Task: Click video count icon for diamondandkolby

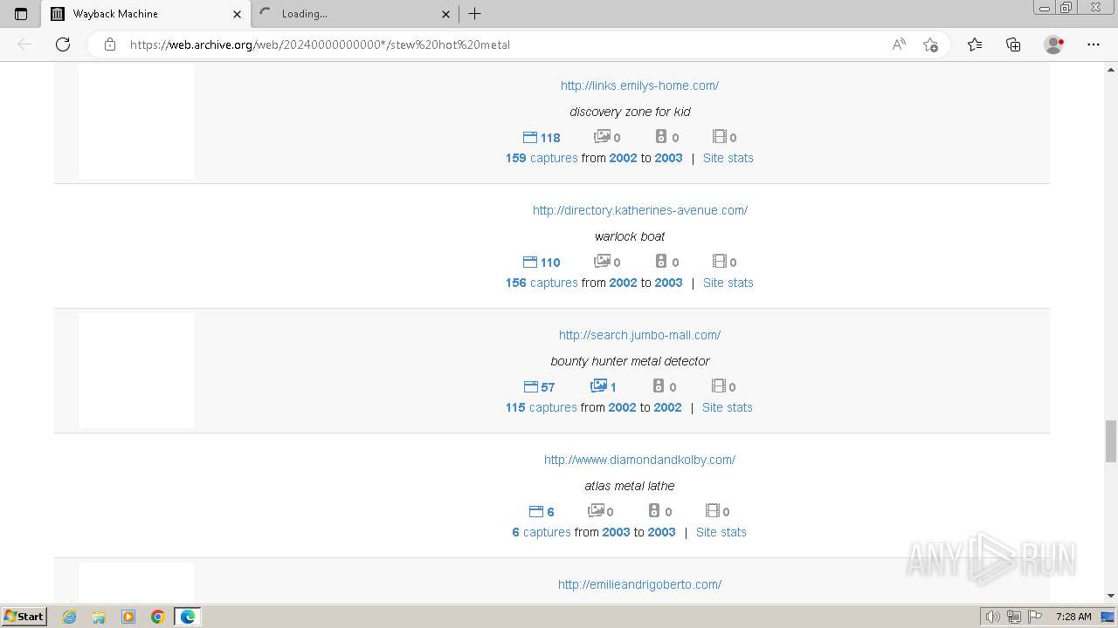Action: click(717, 511)
